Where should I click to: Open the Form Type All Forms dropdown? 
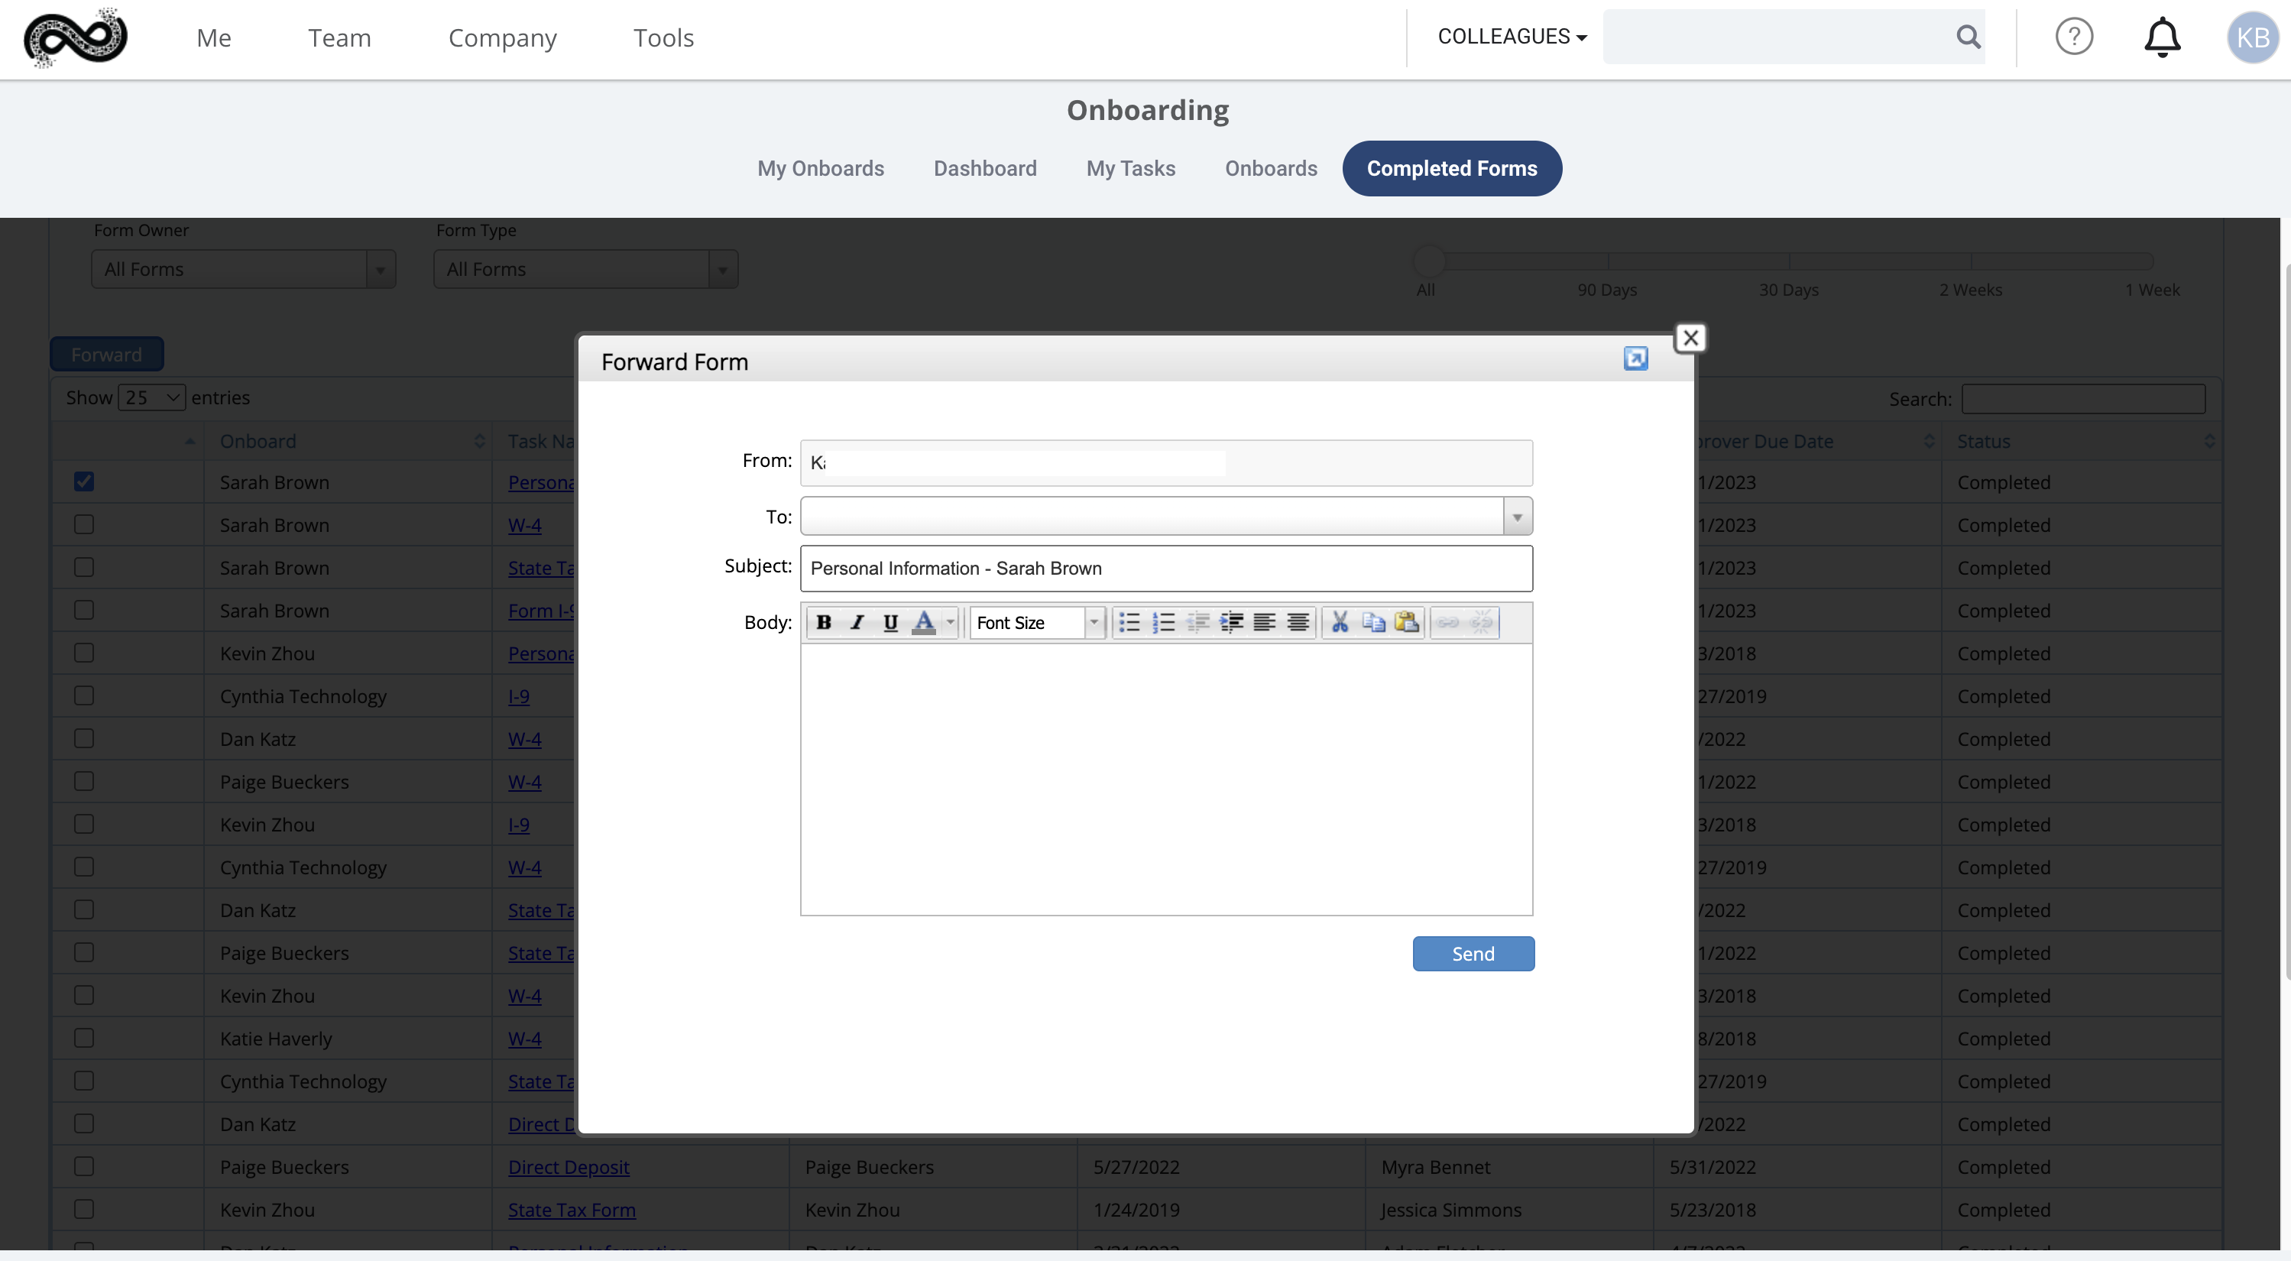pos(585,270)
